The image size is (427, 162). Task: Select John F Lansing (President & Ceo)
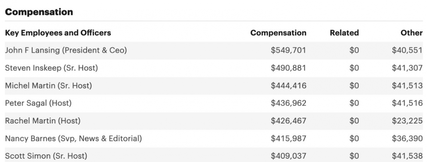coord(66,50)
